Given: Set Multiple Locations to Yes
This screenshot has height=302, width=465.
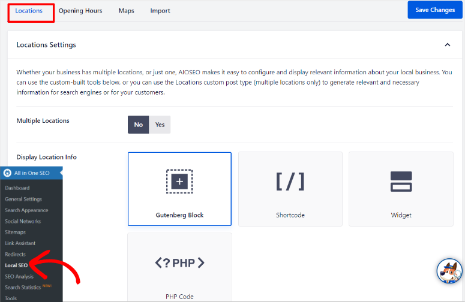Looking at the screenshot, I should [160, 125].
